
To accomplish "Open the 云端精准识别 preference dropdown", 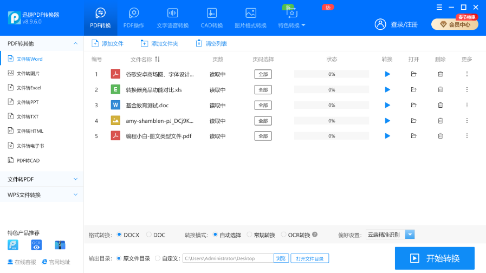I will [410, 235].
